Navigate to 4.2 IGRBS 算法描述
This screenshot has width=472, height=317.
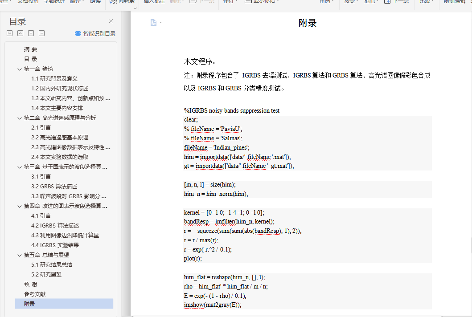pyautogui.click(x=55, y=226)
